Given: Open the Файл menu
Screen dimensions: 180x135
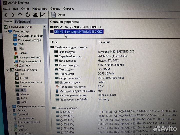Looking at the screenshot, I should [7, 9].
